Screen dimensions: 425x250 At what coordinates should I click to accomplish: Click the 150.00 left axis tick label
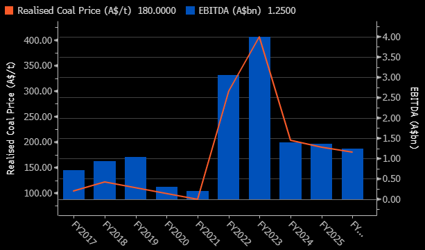37,167
